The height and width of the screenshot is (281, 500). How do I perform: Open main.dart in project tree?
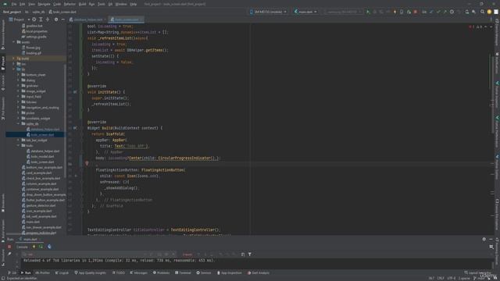click(x=33, y=222)
